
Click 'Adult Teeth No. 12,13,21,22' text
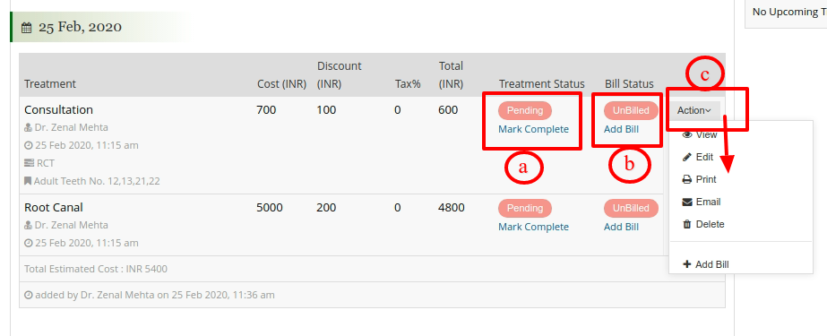(97, 182)
